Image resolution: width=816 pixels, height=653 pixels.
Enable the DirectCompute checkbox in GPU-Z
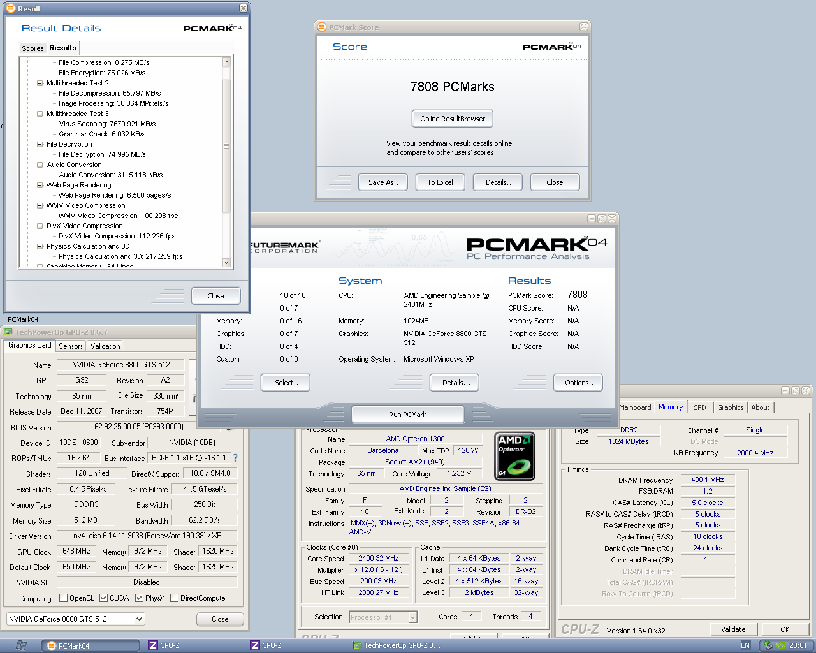pos(174,598)
